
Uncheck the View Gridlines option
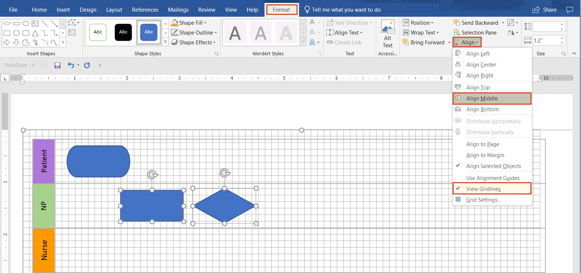[483, 189]
